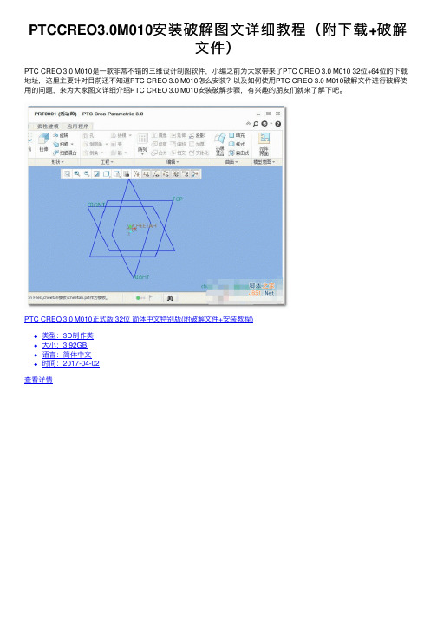Click the 类型：3D制作类 link
This screenshot has height=618, width=437.
pos(68,335)
